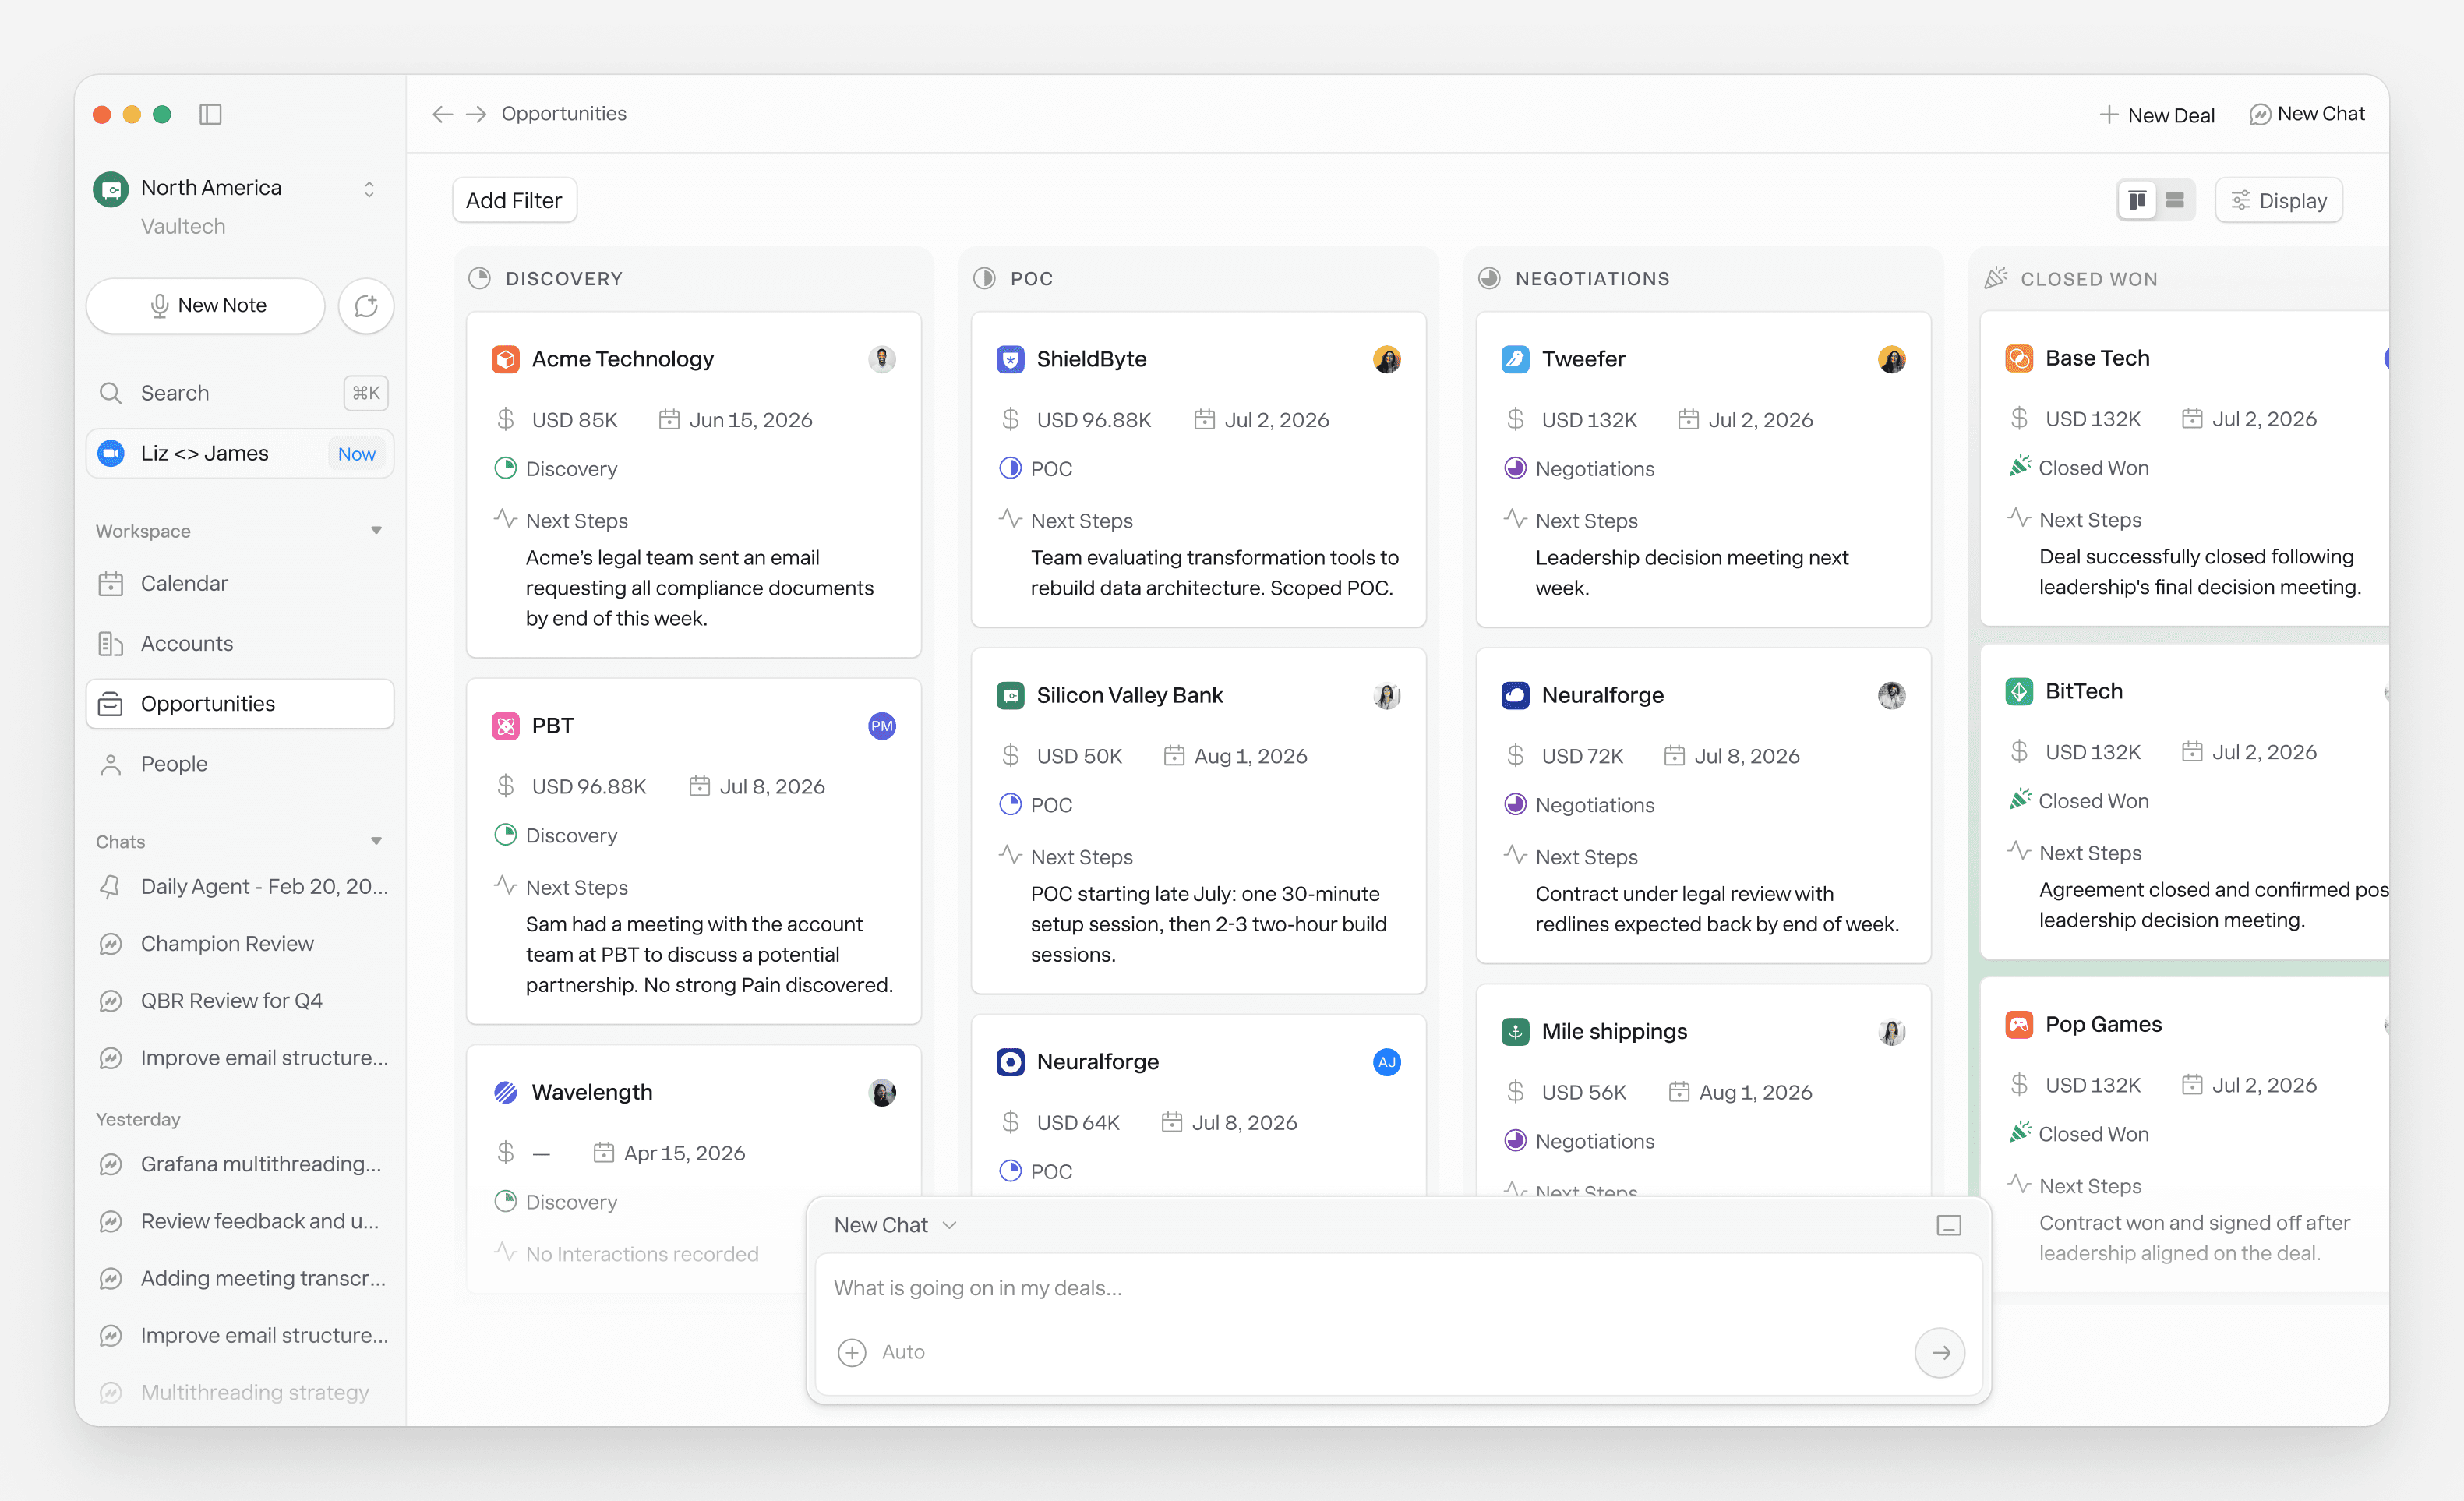Screen dimensions: 2464x1501
Task: Send chat with the arrow button
Action: click(1939, 1352)
